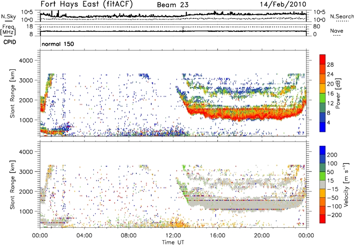This screenshot has width=354, height=245.
Task: Click the red bottom segment of Velocity colorbar
Action: pyautogui.click(x=323, y=219)
